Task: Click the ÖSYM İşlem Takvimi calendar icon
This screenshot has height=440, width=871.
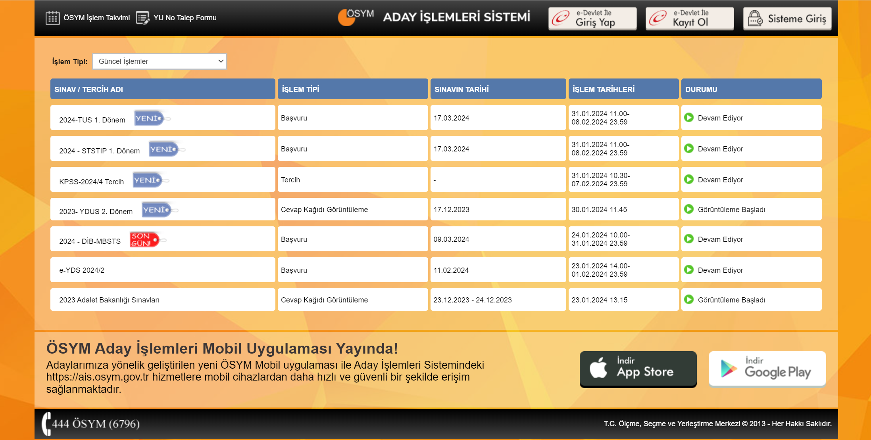Action: [52, 18]
